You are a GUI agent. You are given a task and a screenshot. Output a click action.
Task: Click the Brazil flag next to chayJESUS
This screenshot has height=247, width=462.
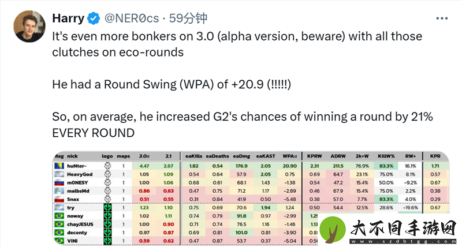point(59,224)
